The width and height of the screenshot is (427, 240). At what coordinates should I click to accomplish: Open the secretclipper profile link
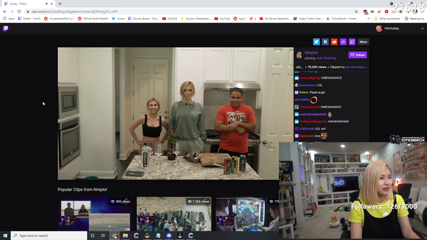coord(356,67)
